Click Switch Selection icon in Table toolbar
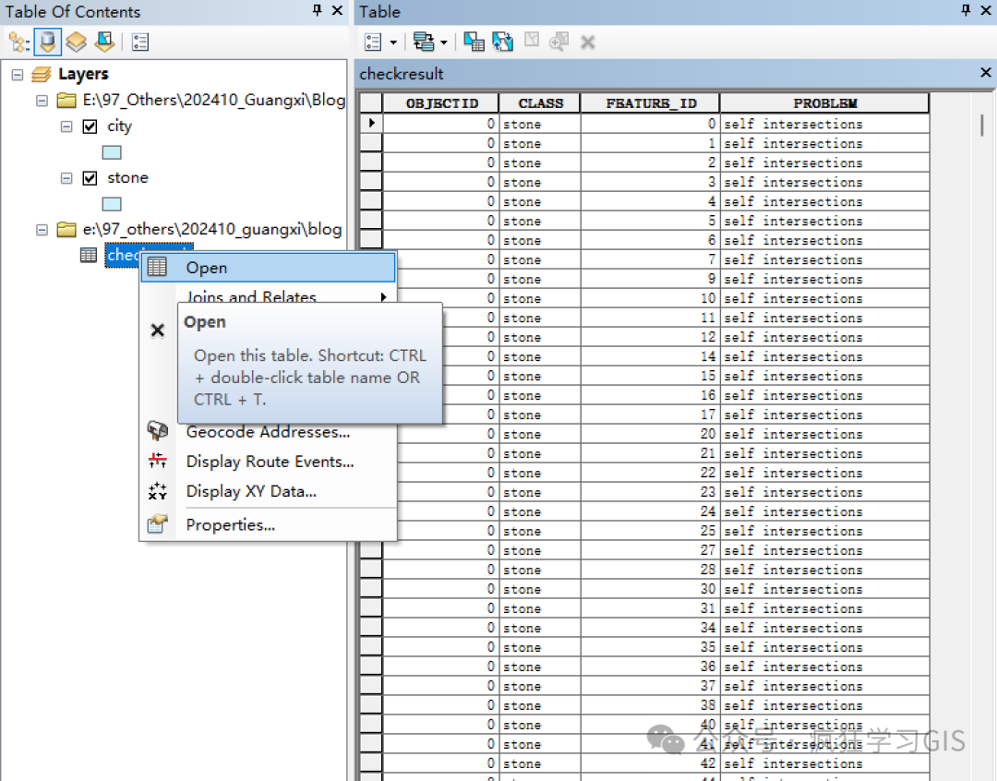 click(x=502, y=42)
